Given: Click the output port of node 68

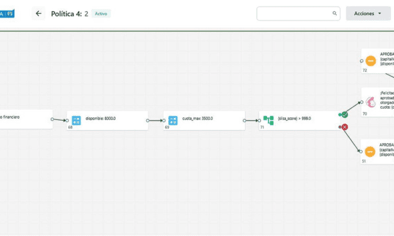Looking at the screenshot, I should tap(148, 121).
